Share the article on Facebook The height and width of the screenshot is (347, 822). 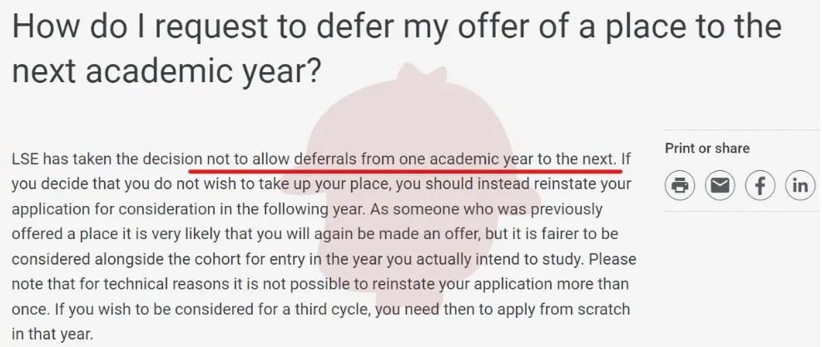pyautogui.click(x=760, y=185)
